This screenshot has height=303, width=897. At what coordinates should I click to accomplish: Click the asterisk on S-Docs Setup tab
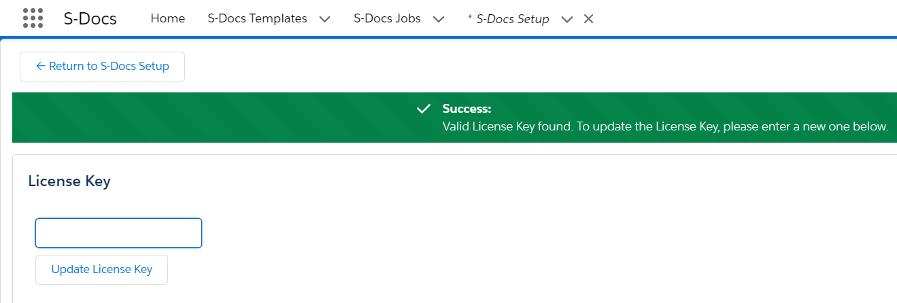point(470,18)
